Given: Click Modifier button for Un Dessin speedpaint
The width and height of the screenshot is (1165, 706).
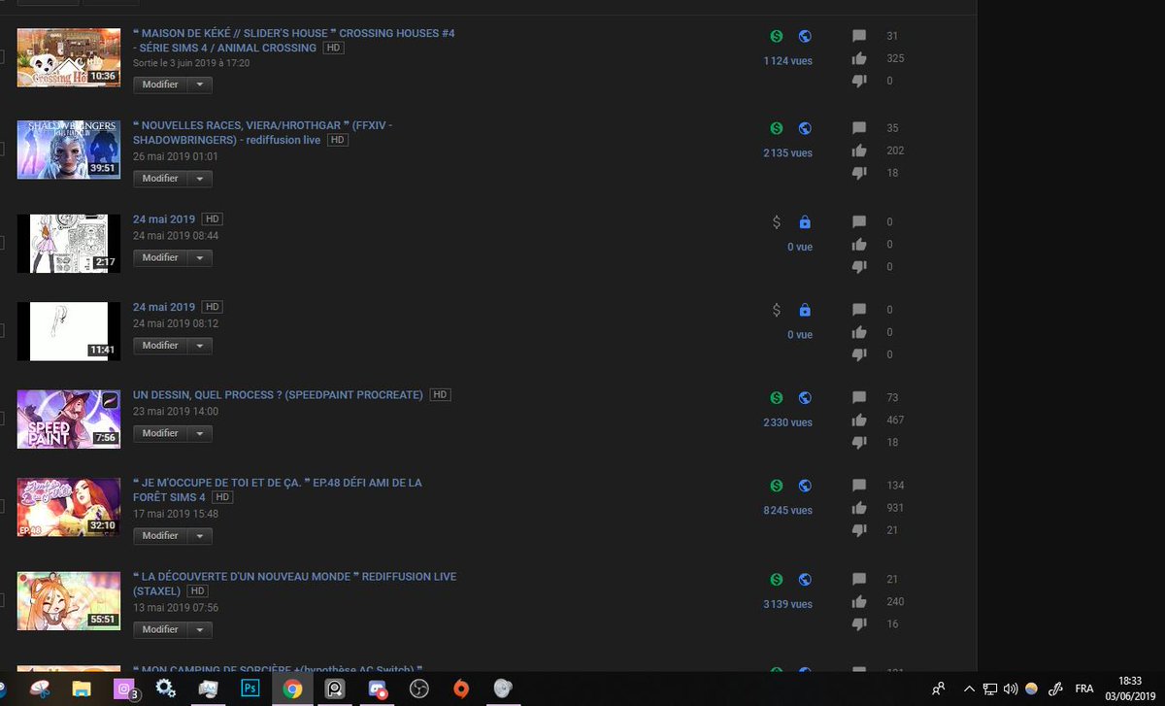Looking at the screenshot, I should [x=160, y=433].
